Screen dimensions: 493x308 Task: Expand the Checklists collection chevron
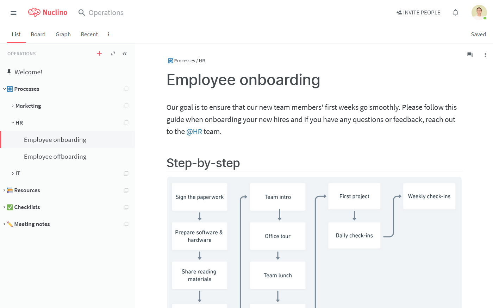click(x=4, y=207)
